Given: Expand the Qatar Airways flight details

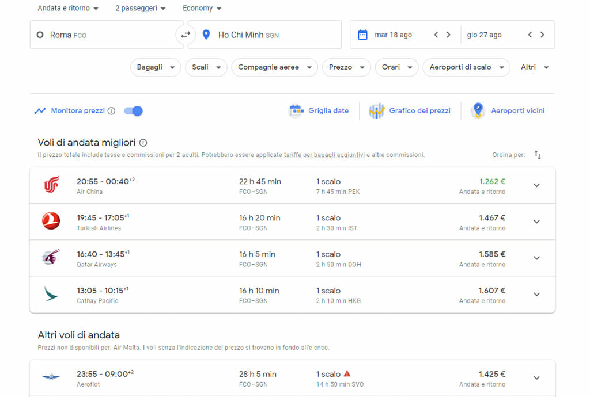Looking at the screenshot, I should 536,258.
